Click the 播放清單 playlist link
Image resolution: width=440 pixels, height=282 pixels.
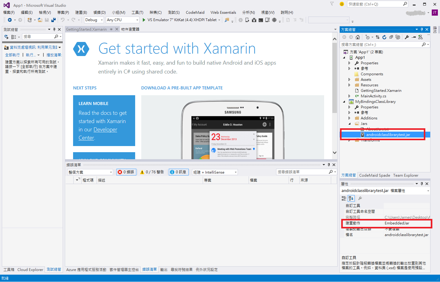pos(54,55)
